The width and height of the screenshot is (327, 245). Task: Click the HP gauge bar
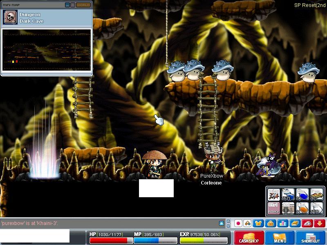pos(111,241)
